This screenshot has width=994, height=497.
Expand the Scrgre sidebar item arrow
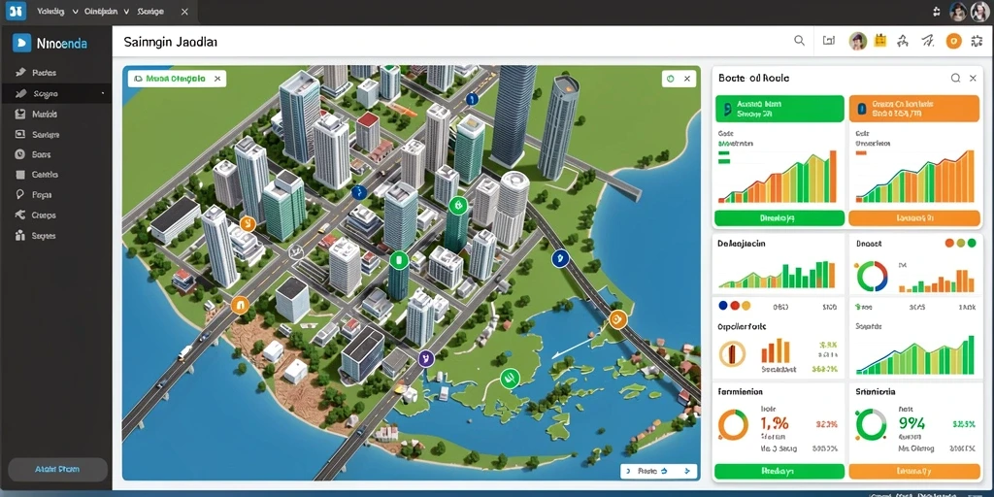[x=103, y=94]
